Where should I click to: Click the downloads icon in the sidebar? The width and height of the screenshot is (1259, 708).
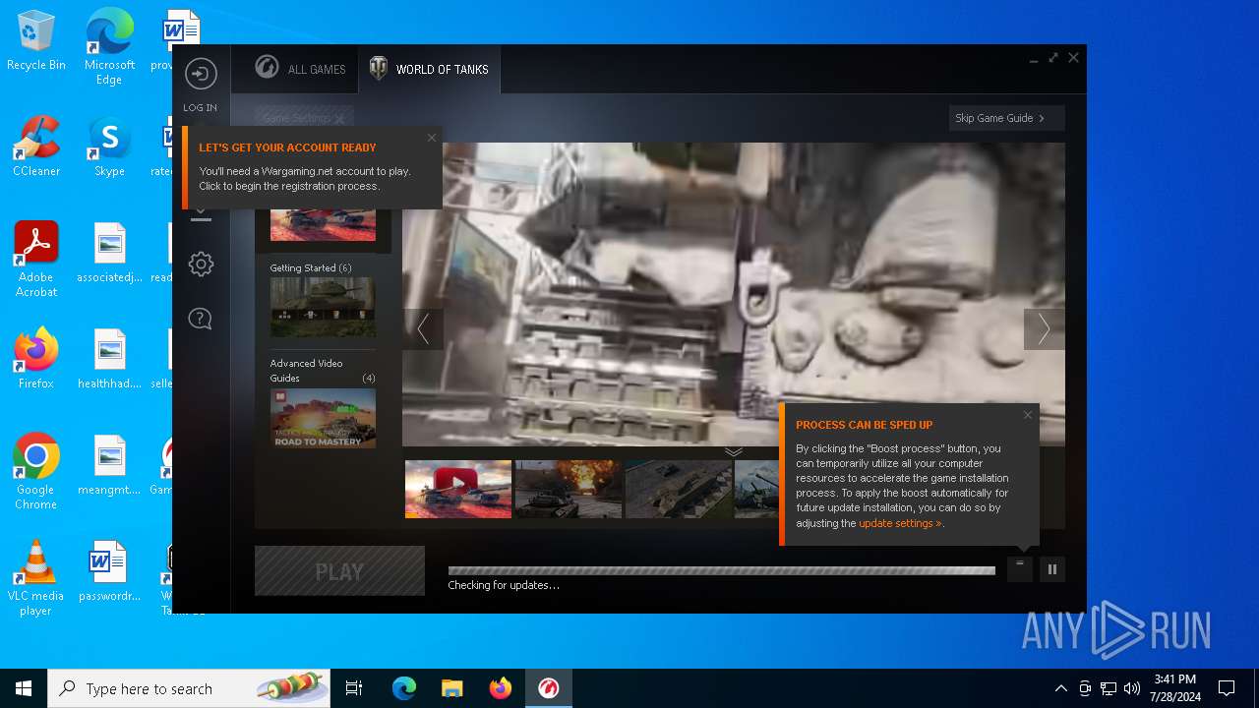coord(201,214)
